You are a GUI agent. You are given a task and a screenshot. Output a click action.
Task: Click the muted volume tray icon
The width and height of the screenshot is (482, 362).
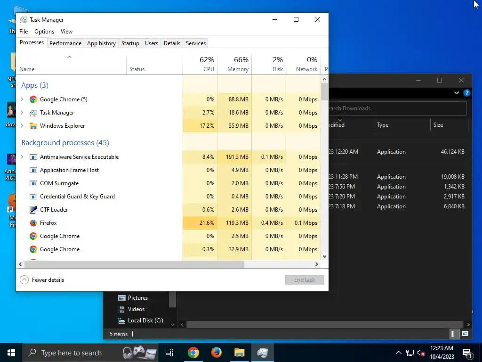click(x=421, y=353)
